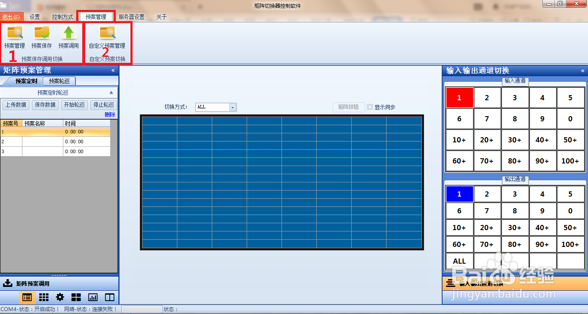The image size is (588, 314).
Task: Select the split-pane layout icon
Action: 109,297
